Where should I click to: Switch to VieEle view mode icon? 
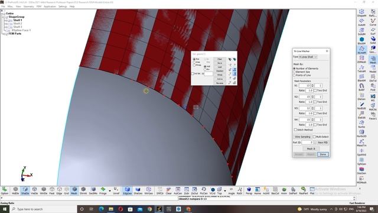34,191
